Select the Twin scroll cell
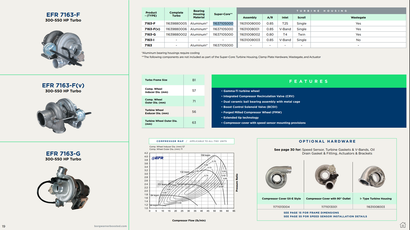The image size is (410, 230). tap(302, 34)
